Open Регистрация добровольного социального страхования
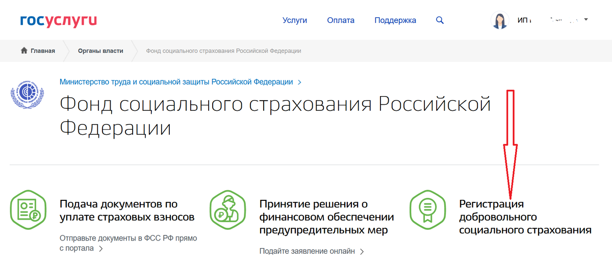 pyautogui.click(x=525, y=217)
